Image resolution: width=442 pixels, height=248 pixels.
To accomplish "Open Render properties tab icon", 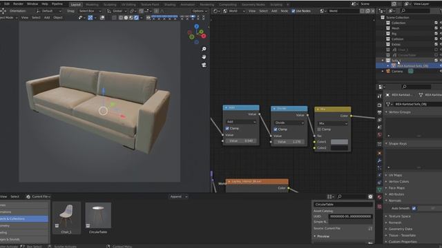I will tap(379, 105).
